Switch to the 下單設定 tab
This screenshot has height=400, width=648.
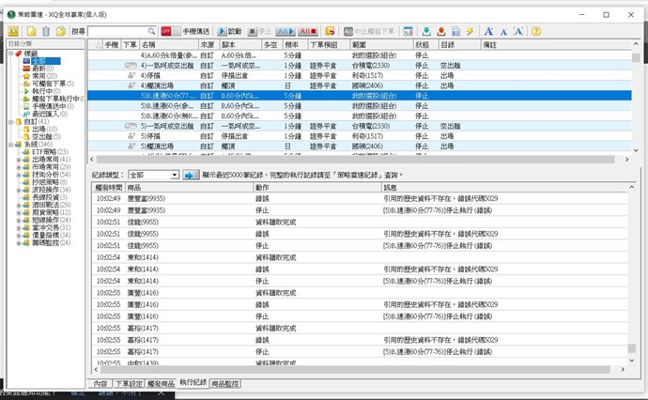click(x=131, y=384)
